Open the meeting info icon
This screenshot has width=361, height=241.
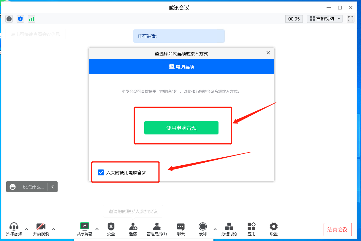pos(9,19)
